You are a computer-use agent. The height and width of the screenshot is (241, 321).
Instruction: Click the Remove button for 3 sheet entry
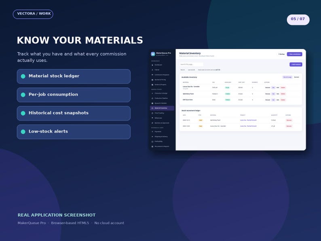pyautogui.click(x=289, y=120)
